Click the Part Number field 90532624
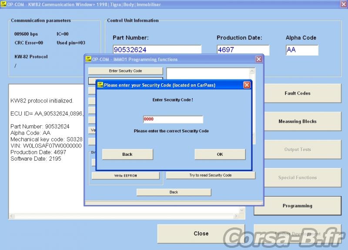 pos(157,49)
